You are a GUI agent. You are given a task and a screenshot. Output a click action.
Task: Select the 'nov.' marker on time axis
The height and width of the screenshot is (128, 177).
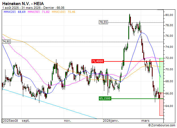[67, 121]
